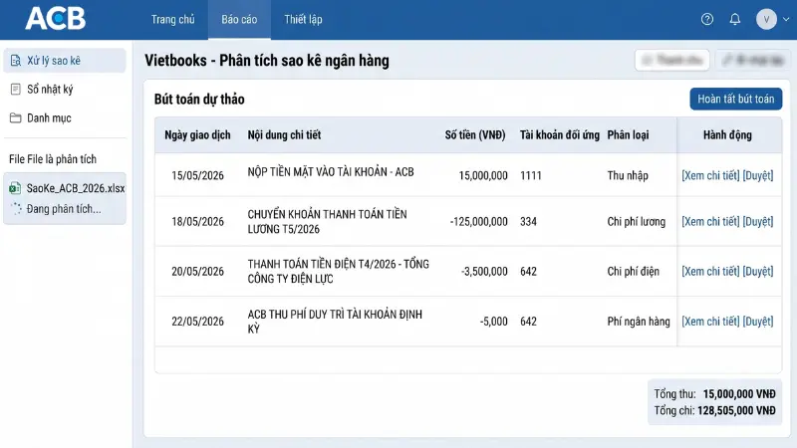
Task: Click Ngày giao dịch column header
Action: 197,135
